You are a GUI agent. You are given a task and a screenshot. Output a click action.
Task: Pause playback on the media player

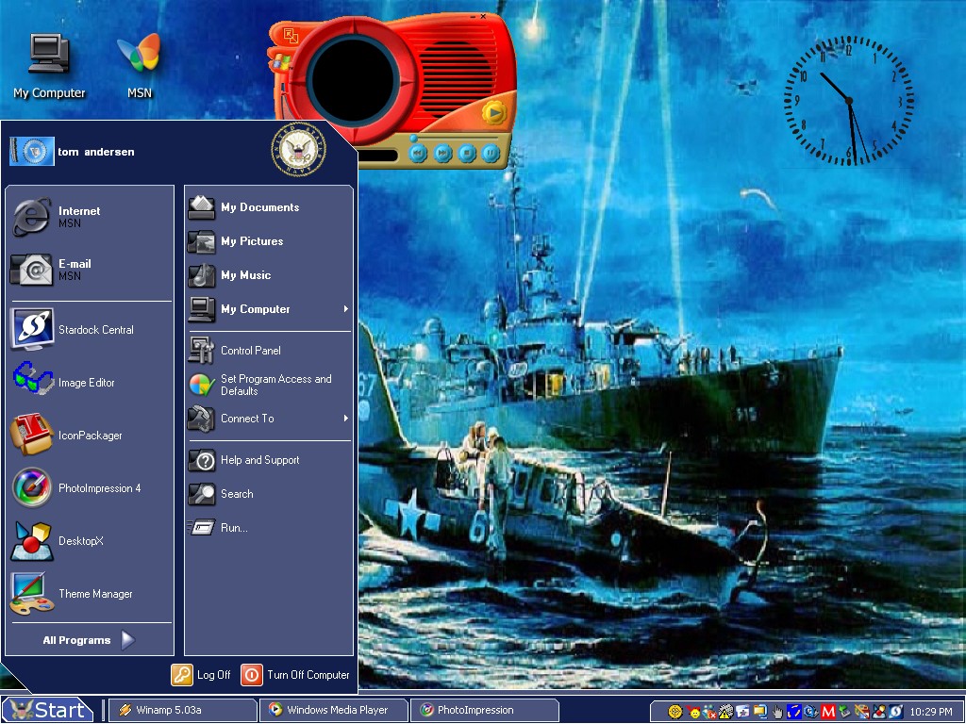pyautogui.click(x=491, y=152)
